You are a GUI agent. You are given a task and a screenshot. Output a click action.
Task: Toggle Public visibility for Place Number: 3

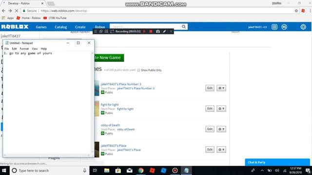103,92
